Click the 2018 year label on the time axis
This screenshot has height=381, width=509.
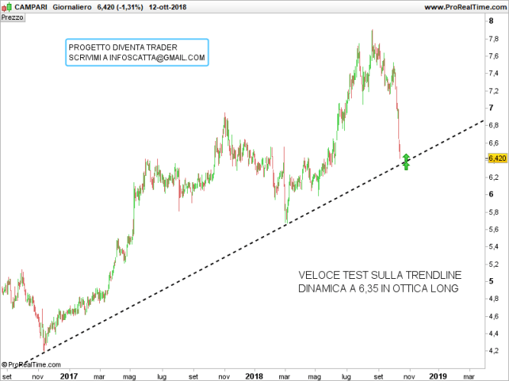[254, 376]
